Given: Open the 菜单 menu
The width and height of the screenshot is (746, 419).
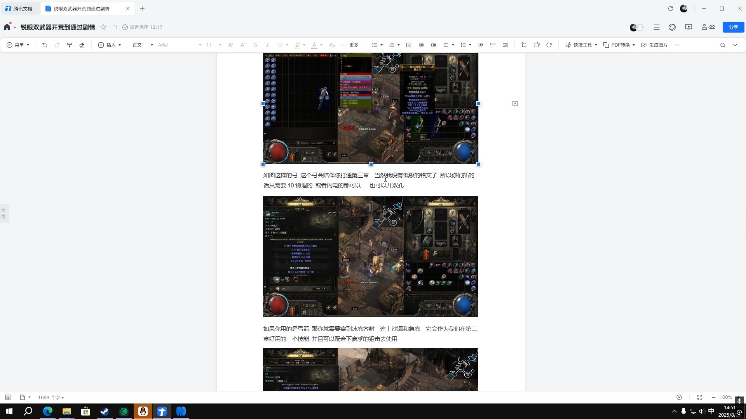Looking at the screenshot, I should pos(18,45).
